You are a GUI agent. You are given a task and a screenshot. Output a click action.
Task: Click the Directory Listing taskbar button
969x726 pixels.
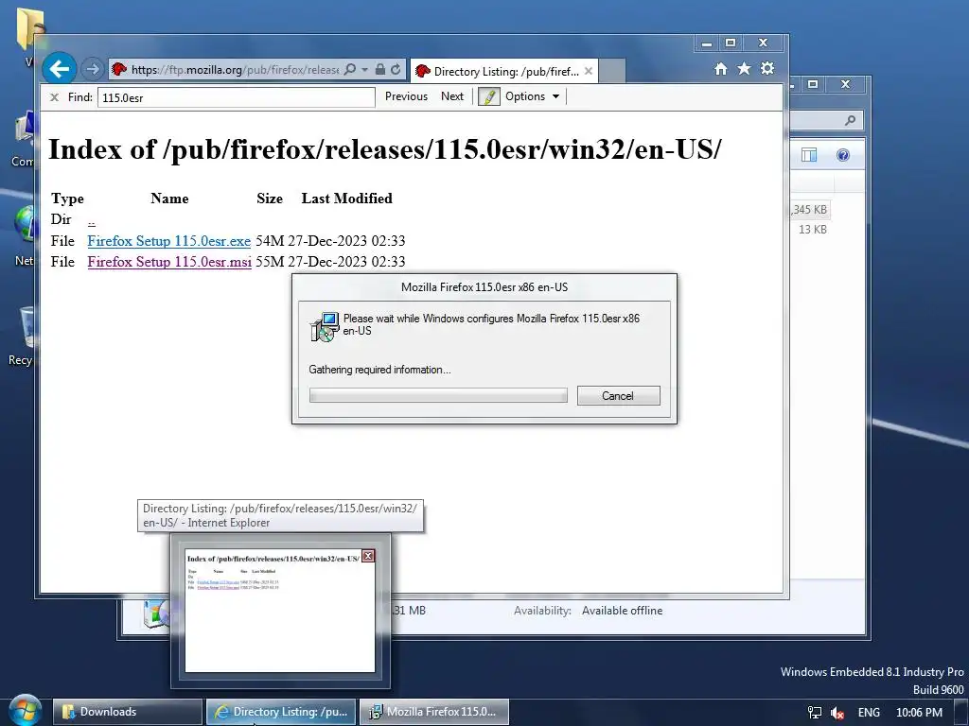pyautogui.click(x=280, y=712)
